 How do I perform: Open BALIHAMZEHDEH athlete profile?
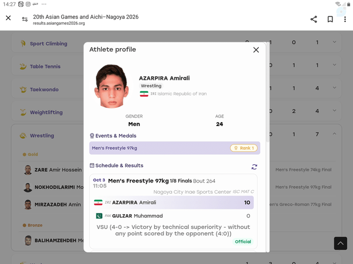point(59,241)
